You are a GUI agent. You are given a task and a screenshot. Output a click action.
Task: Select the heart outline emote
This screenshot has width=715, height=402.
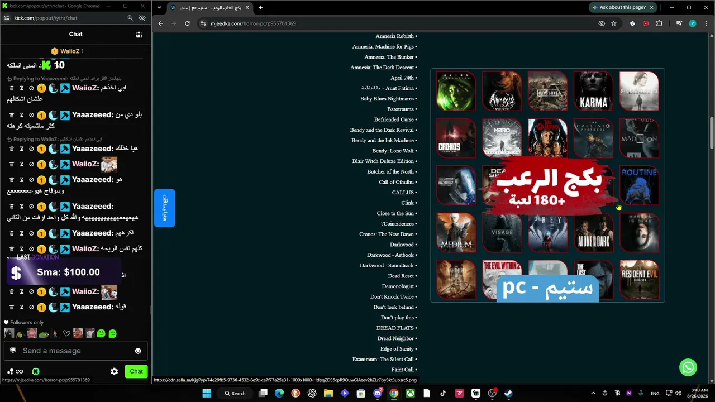tap(66, 334)
